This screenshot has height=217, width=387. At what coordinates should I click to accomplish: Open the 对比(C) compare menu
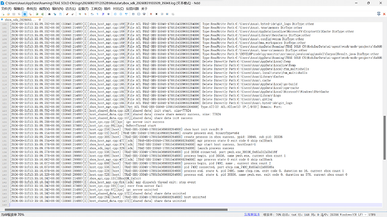point(118,8)
